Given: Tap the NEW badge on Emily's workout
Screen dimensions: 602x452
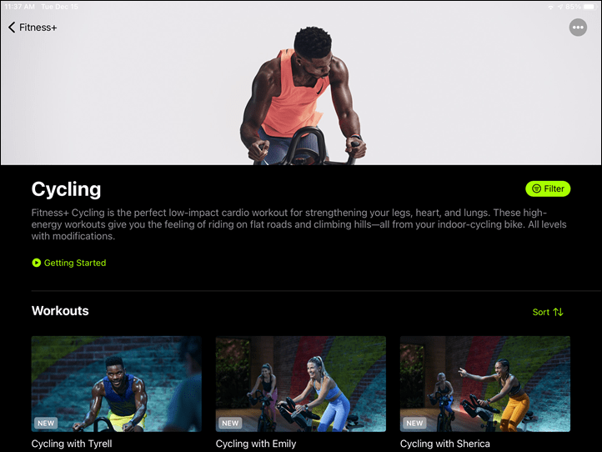Looking at the screenshot, I should 230,423.
